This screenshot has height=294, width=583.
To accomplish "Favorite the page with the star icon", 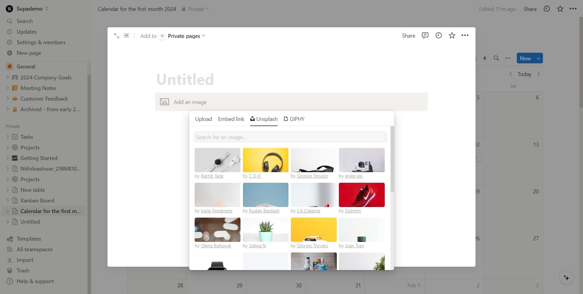I will [x=452, y=35].
